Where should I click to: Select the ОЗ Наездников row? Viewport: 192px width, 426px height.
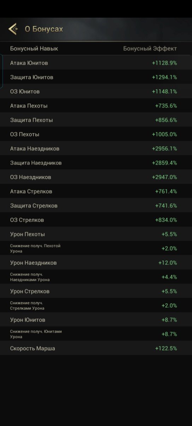pos(96,177)
